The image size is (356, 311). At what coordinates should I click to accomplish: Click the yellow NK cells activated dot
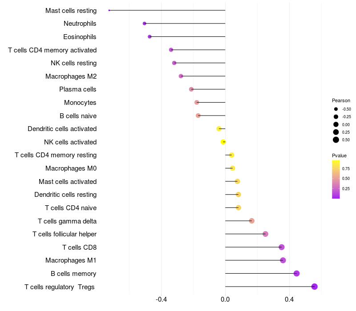point(223,142)
